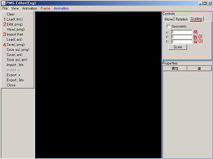Image resolution: width=213 pixels, height=159 pixels.
Task: Click the y scale input field
Action: tap(181, 37)
